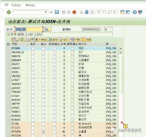
Task: Click the 字段 refresh button
Action: (75, 40)
